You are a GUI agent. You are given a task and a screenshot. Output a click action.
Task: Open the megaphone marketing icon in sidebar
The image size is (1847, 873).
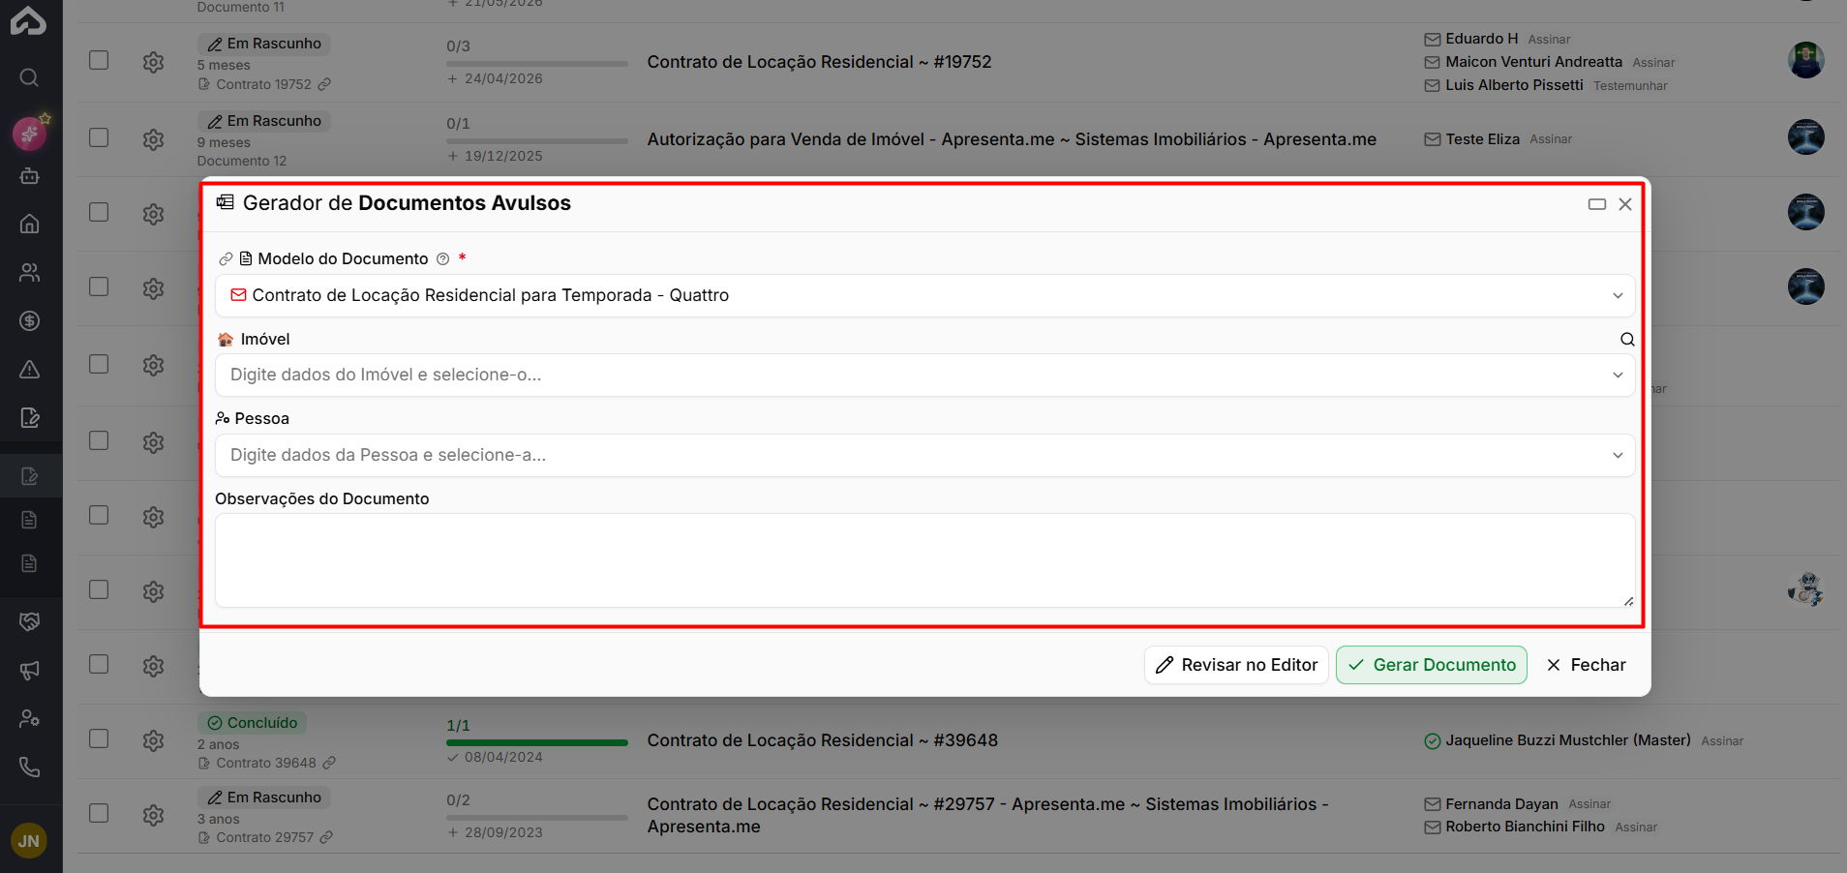[29, 670]
